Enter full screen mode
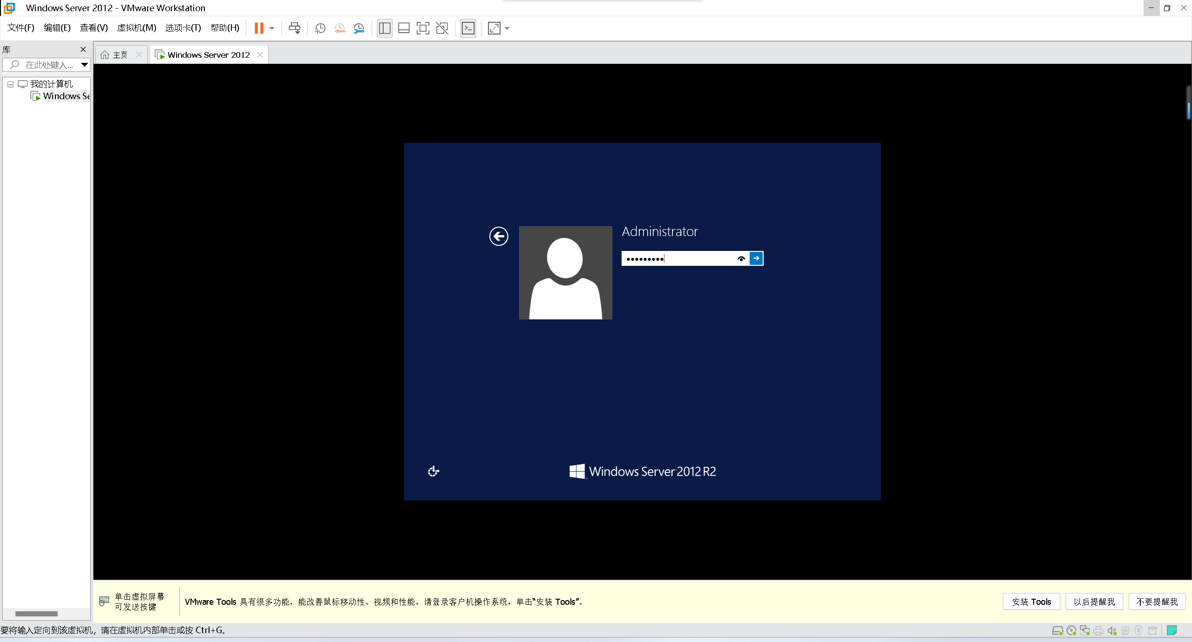 423,28
